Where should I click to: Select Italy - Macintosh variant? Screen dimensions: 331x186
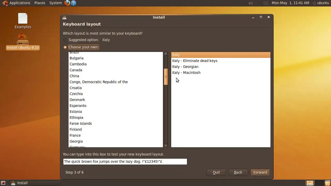click(221, 73)
